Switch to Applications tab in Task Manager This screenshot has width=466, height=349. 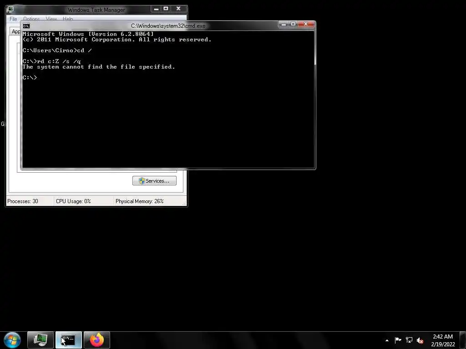pos(16,31)
